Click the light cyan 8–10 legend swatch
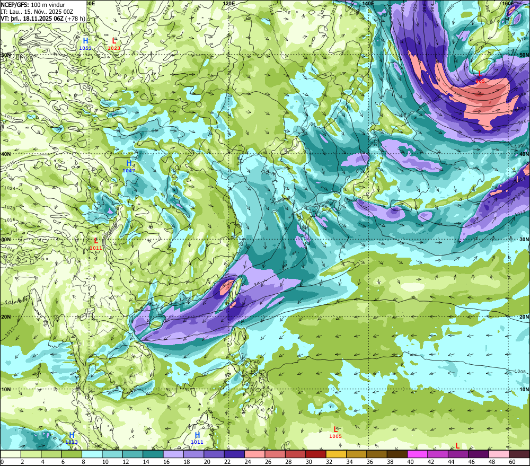 [x=92, y=454]
